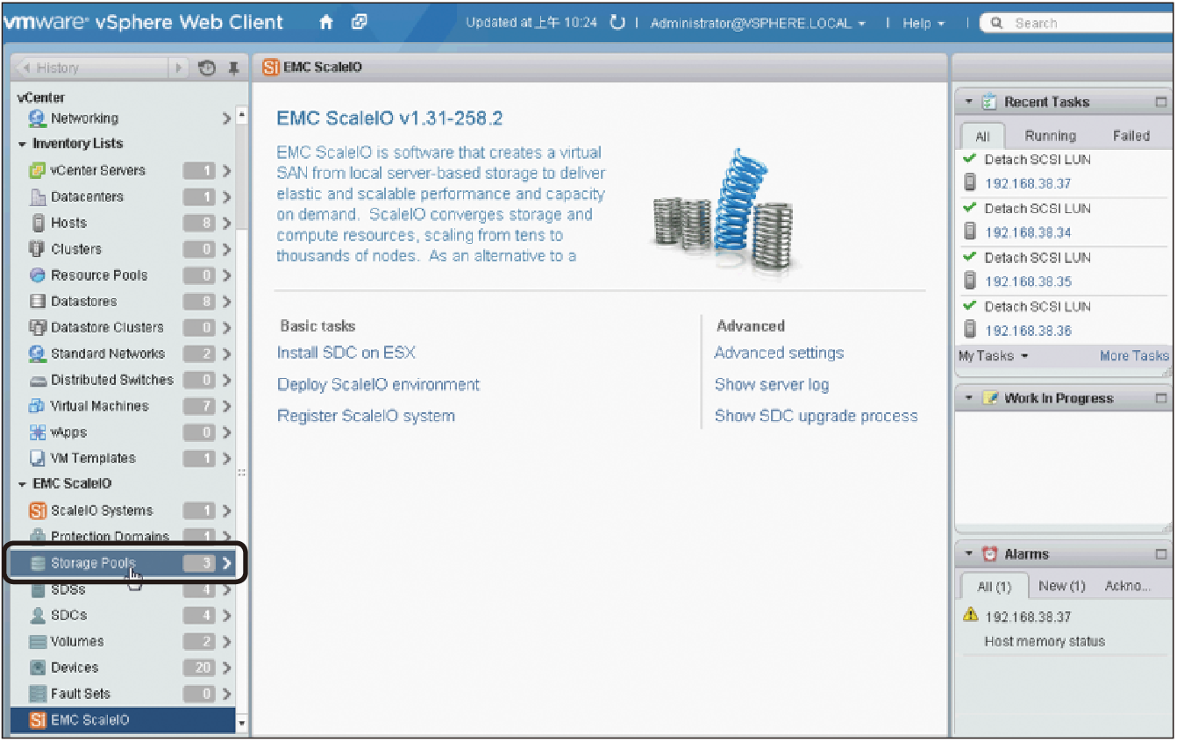
Task: Click the EMC ScaleIO icon in selected row
Action: 38,720
